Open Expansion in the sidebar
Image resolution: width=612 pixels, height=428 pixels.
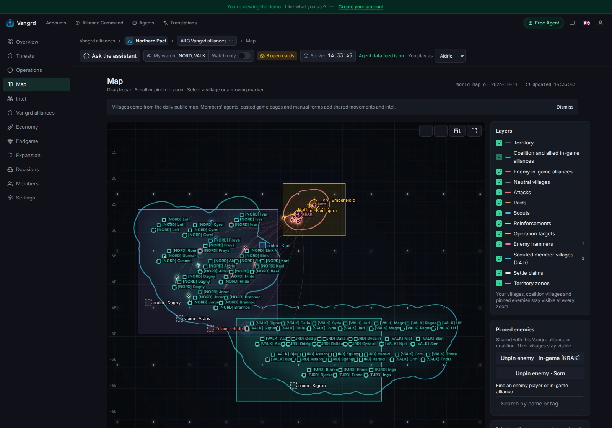pyautogui.click(x=36, y=155)
